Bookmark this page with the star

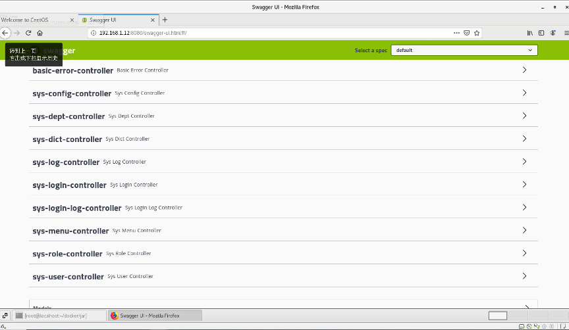click(477, 33)
